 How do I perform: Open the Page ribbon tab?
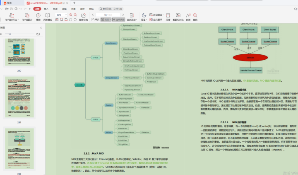pos(73,9)
